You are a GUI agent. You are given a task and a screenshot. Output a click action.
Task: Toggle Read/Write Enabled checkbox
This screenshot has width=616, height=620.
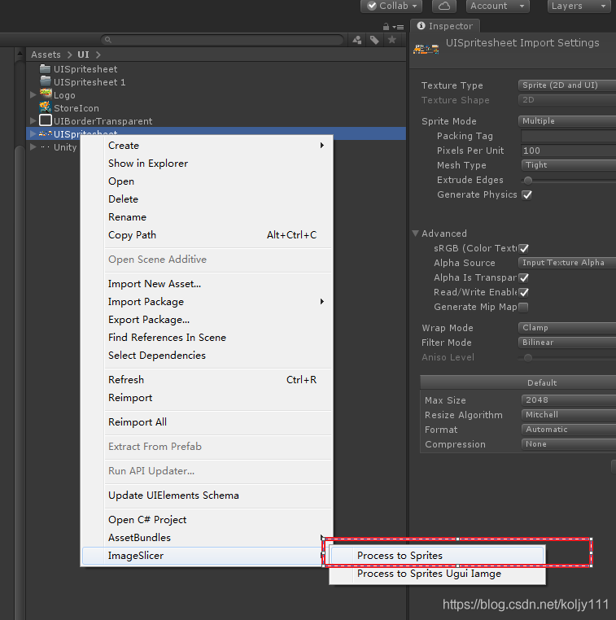coord(523,293)
